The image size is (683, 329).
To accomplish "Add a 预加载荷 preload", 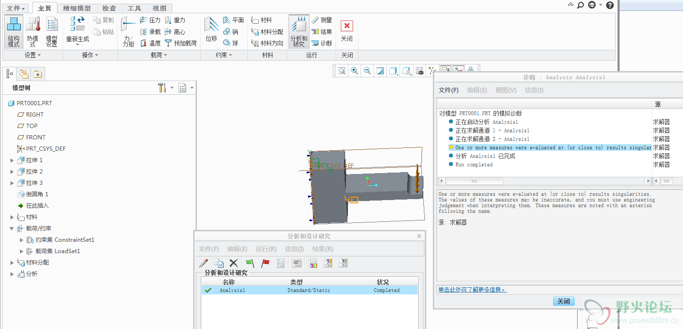I will pos(181,43).
